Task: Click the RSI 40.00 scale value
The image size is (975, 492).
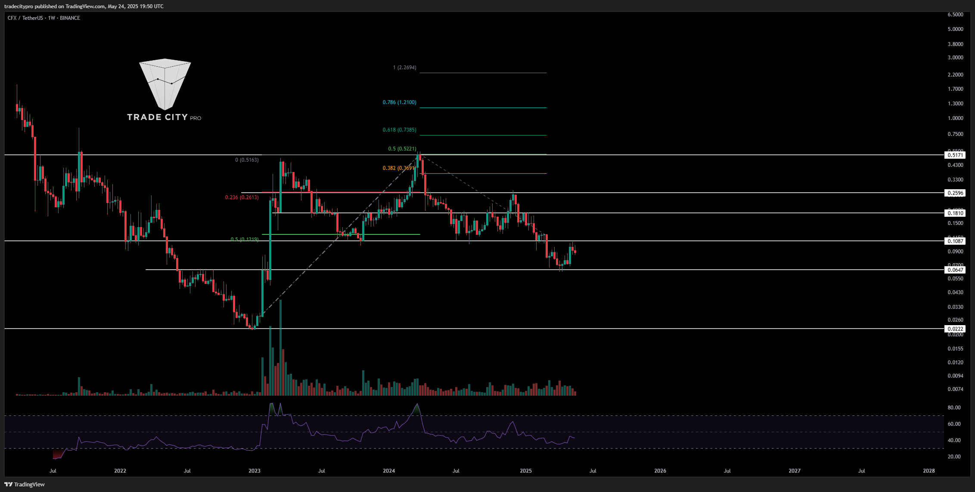Action: [954, 440]
